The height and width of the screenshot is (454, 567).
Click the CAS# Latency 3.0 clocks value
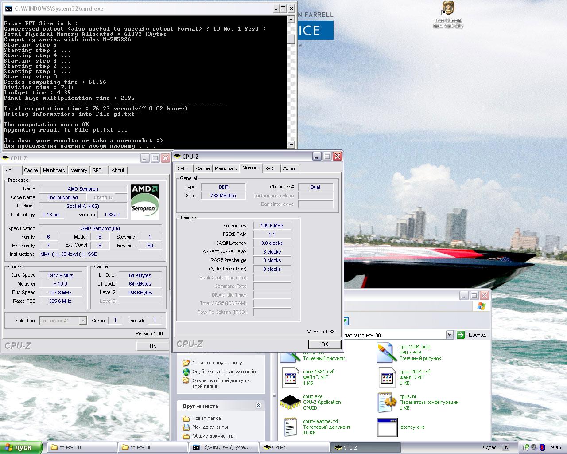272,243
